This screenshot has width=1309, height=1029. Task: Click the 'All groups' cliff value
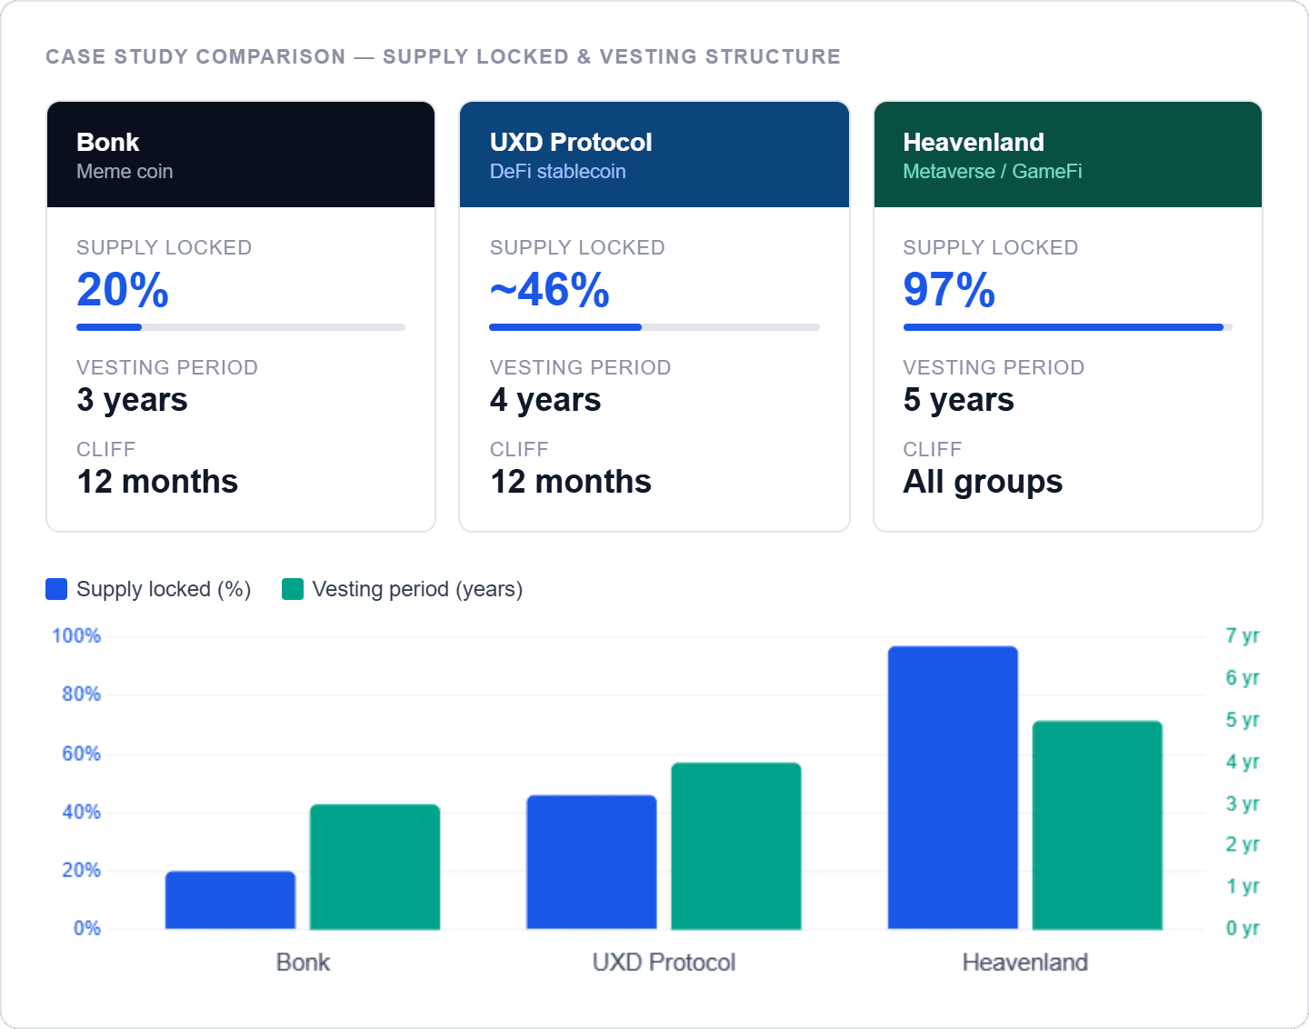pyautogui.click(x=983, y=482)
